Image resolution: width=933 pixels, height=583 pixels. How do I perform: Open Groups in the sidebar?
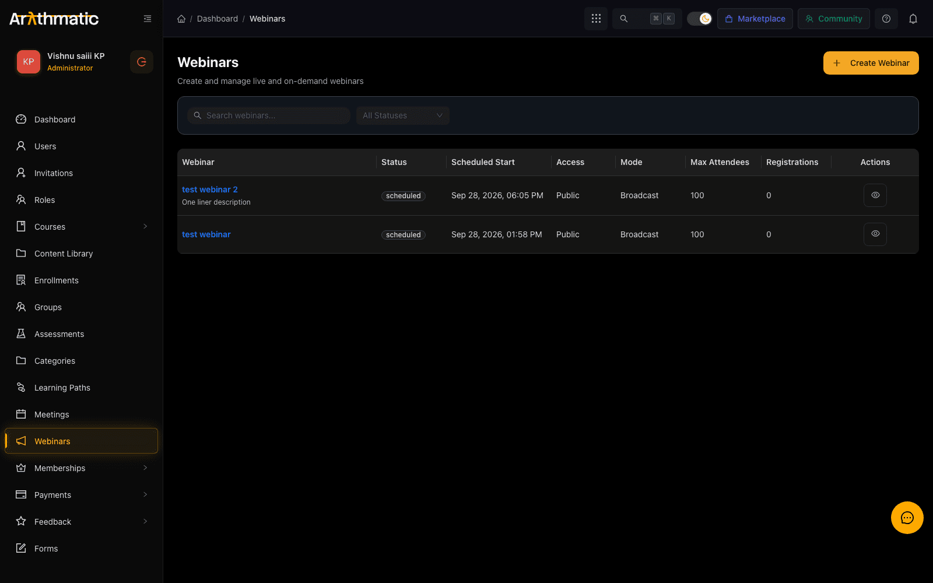[x=82, y=307]
